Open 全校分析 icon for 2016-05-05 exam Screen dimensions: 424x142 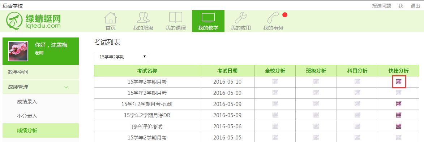[275, 137]
